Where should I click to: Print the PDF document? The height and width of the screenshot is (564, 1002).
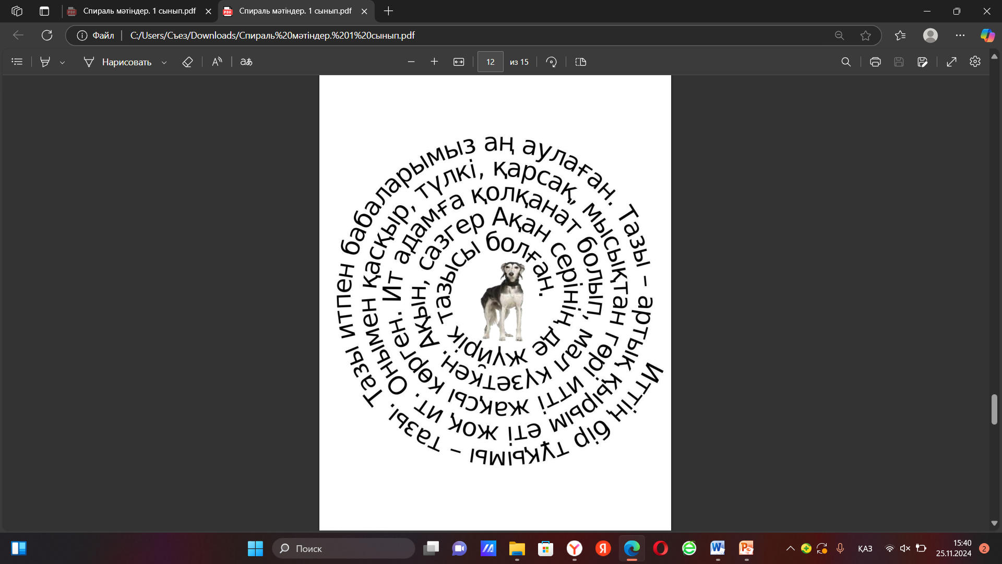click(875, 62)
